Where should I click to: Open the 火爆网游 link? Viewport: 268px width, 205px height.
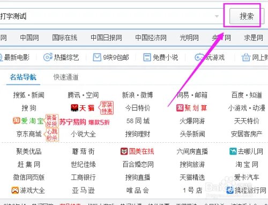click(x=192, y=121)
